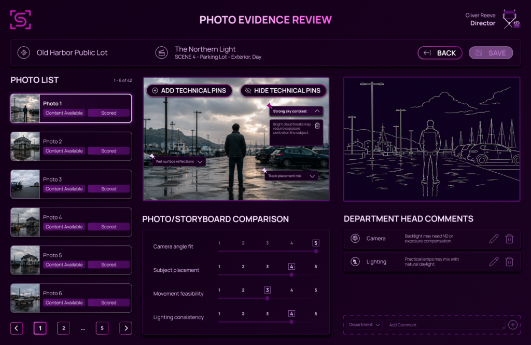
Task: Open photo list page 1
Action: point(40,328)
